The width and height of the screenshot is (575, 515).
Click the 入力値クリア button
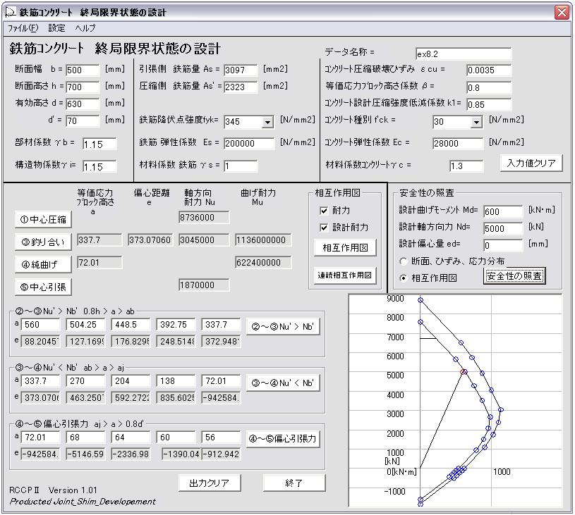pyautogui.click(x=531, y=163)
